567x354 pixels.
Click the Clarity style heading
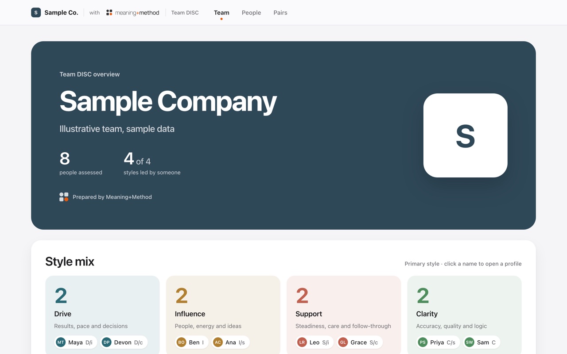point(427,314)
